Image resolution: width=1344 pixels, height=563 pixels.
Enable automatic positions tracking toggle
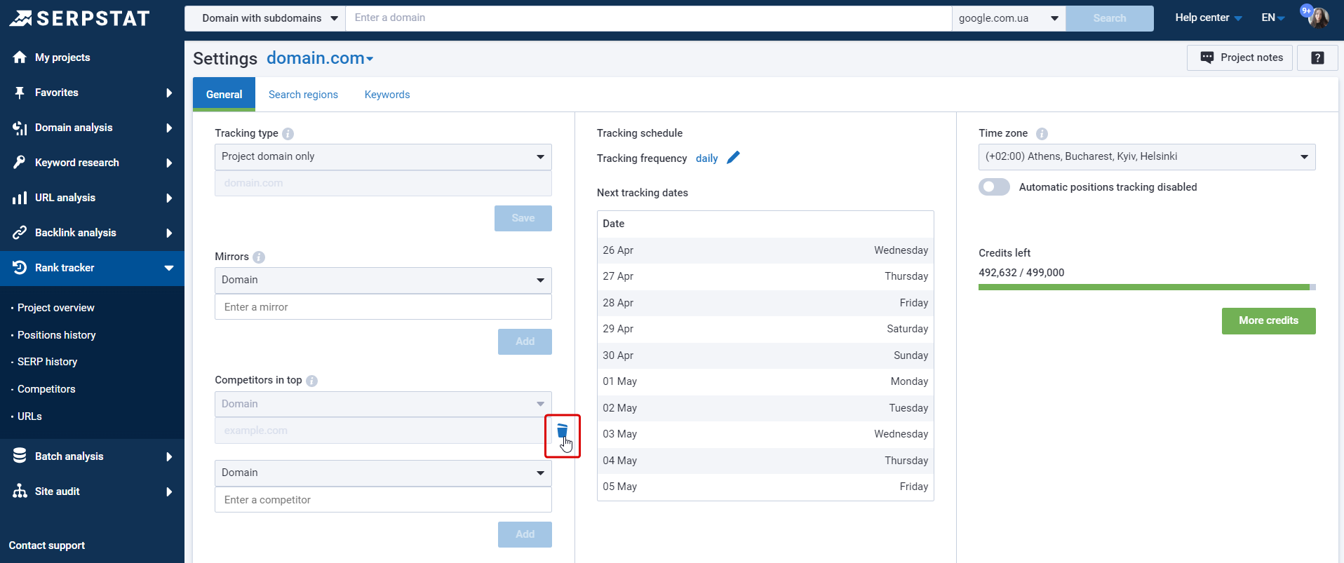[x=994, y=187]
